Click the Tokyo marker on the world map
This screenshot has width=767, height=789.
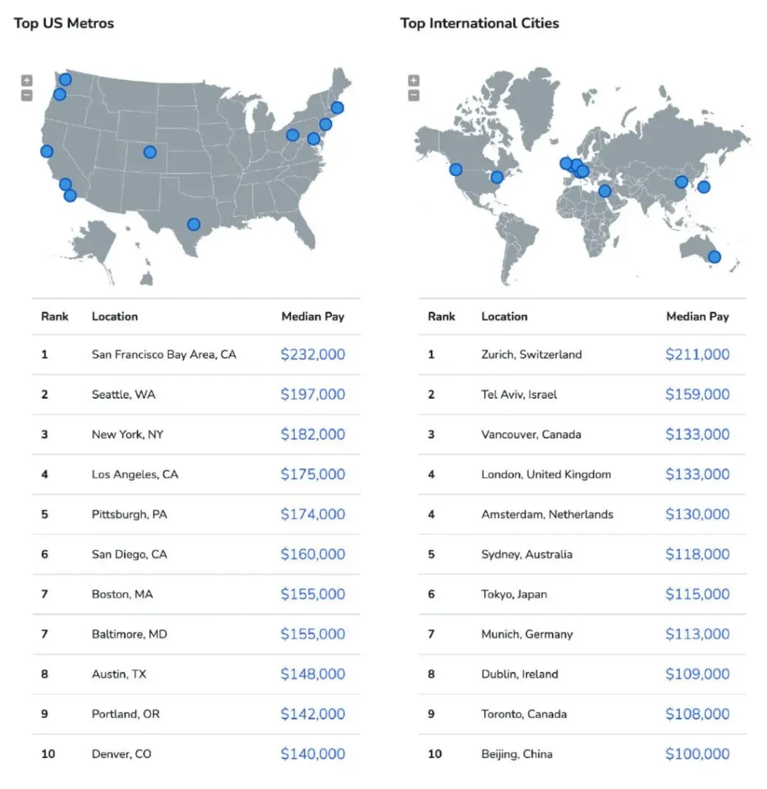(704, 187)
